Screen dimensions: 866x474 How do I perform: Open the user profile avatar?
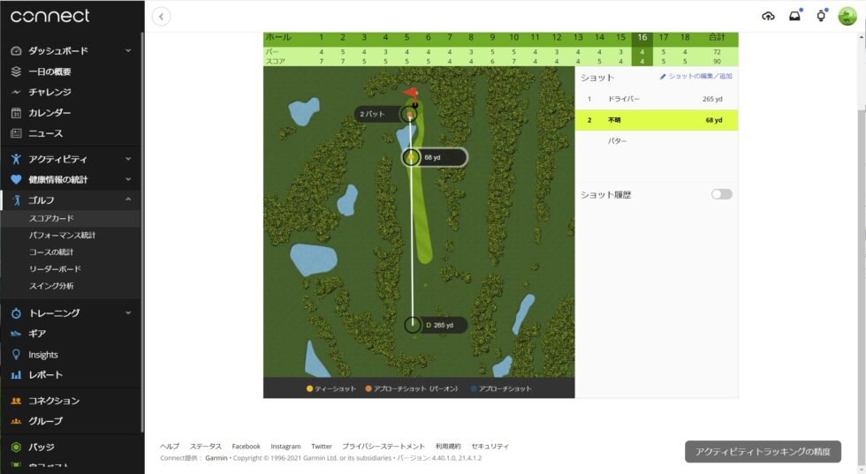[847, 16]
